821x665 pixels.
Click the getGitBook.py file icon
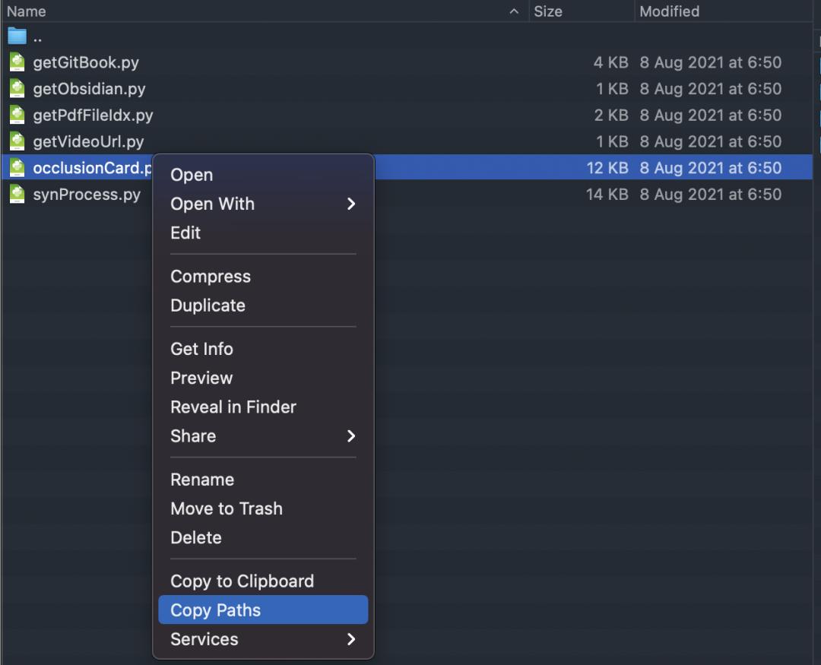(17, 62)
